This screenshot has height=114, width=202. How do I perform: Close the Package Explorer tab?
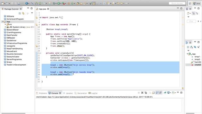[x=21, y=9]
